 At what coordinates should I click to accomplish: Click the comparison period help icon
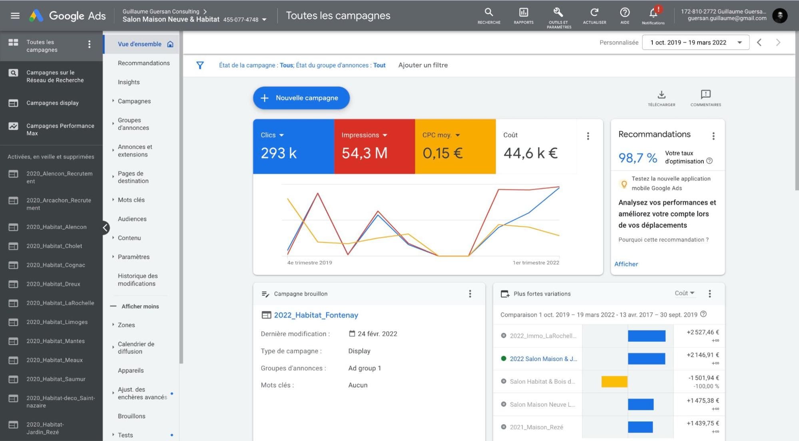click(x=703, y=314)
